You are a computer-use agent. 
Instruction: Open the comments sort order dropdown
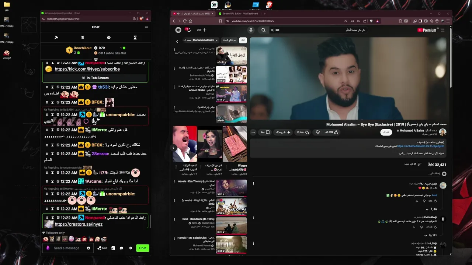pyautogui.click(x=413, y=164)
